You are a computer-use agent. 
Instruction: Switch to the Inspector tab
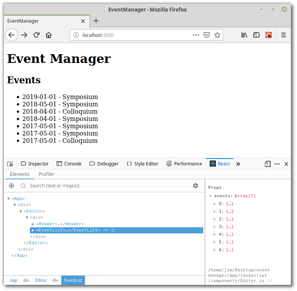[x=34, y=164]
